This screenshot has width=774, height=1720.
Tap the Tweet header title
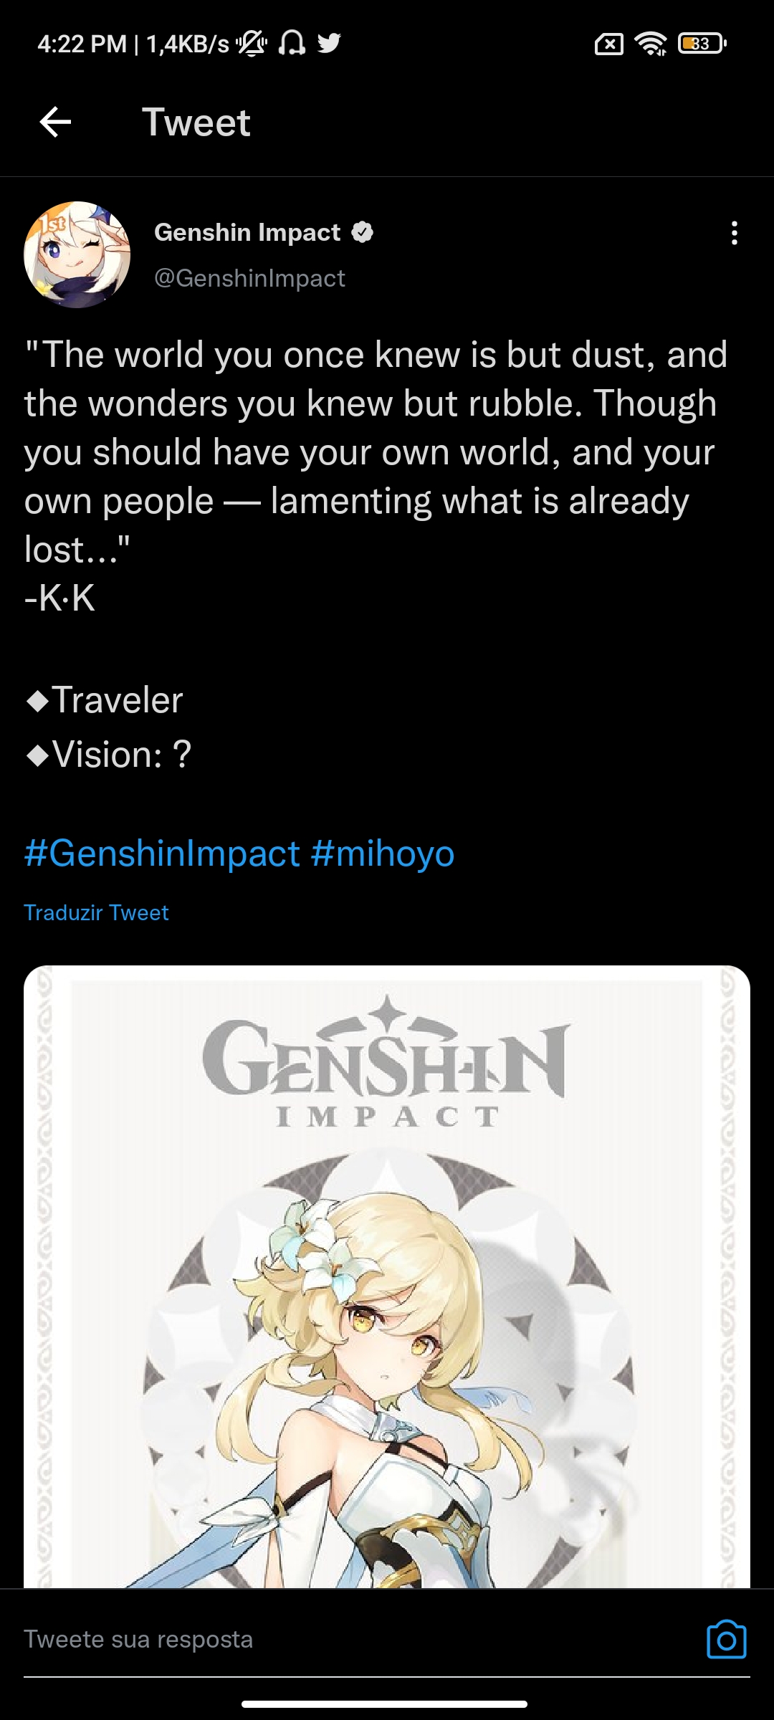[x=196, y=122]
